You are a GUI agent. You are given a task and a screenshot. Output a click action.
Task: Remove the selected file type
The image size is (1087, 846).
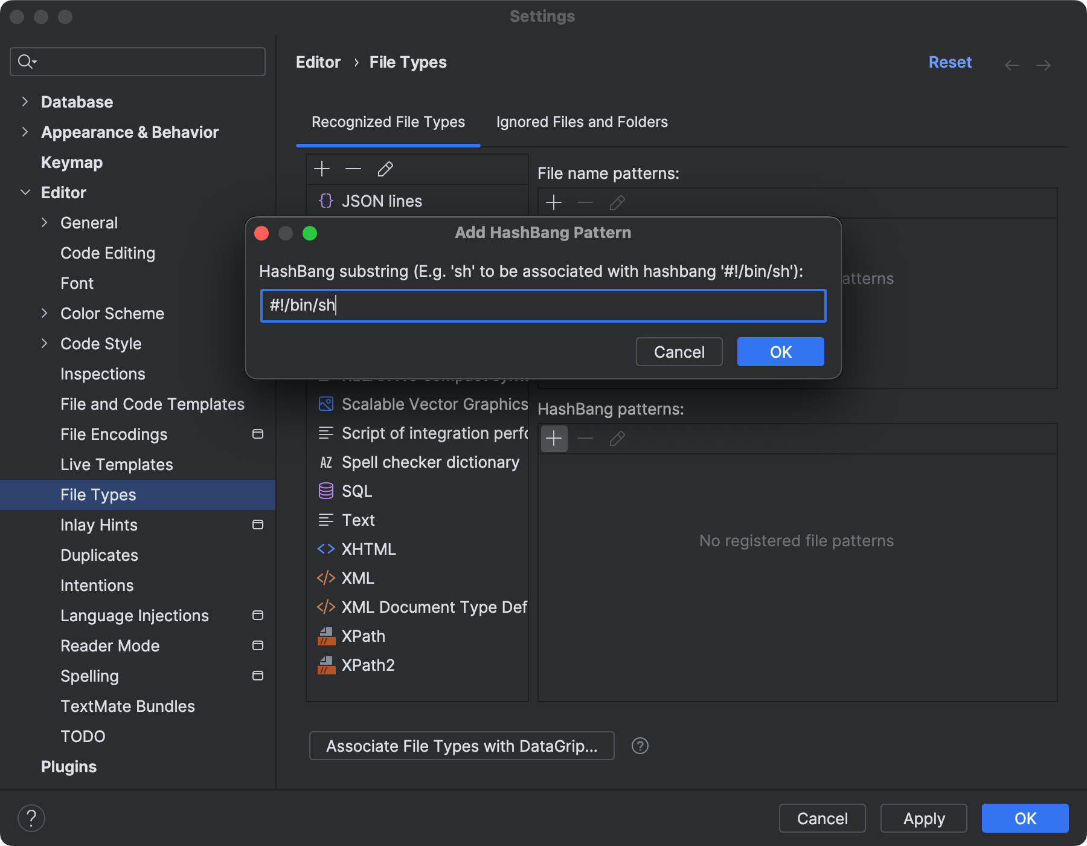pyautogui.click(x=353, y=169)
